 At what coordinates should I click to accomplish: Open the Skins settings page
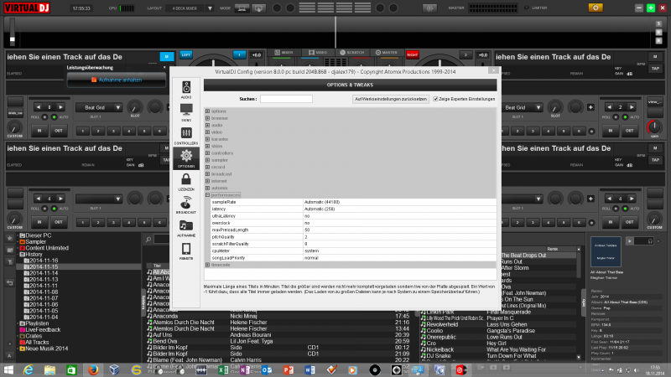pos(186,112)
